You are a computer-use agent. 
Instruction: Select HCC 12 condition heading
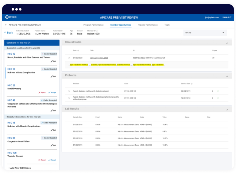point(11,54)
